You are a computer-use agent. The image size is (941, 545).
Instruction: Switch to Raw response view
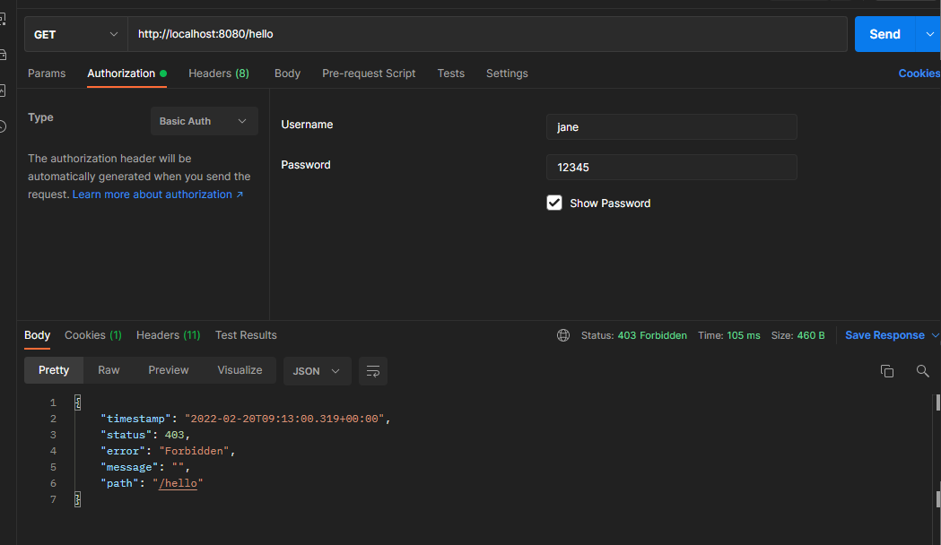tap(109, 370)
